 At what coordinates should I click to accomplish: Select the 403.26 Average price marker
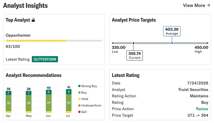172,31
